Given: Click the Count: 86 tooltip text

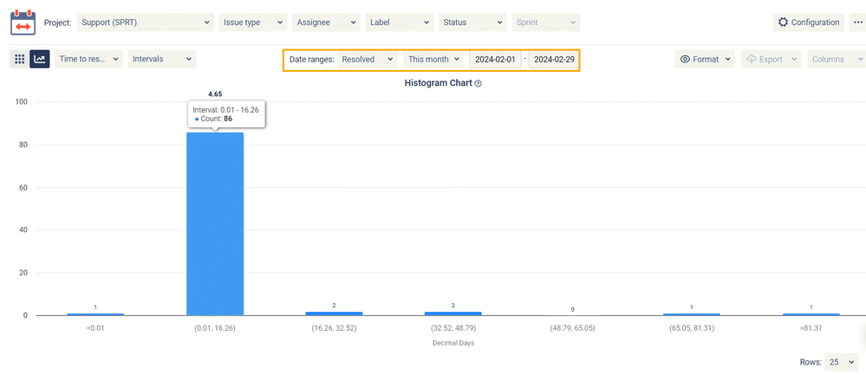Looking at the screenshot, I should click(217, 119).
